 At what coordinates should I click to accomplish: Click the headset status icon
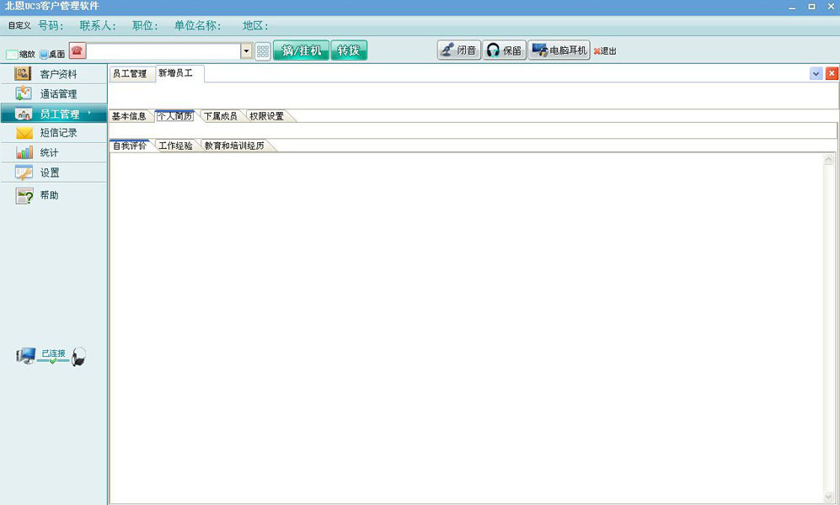coord(78,356)
